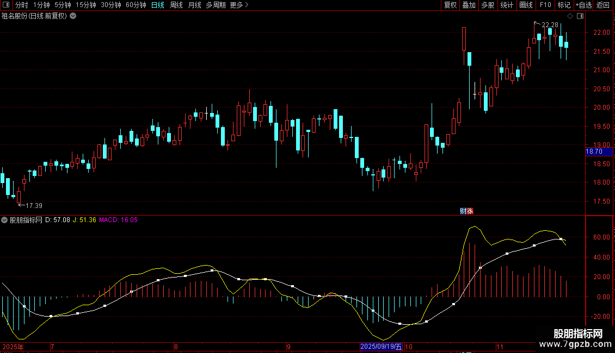Viewport: 615px width, 353px height.
Task: Click month 8 label on time axis
Action: 176,346
